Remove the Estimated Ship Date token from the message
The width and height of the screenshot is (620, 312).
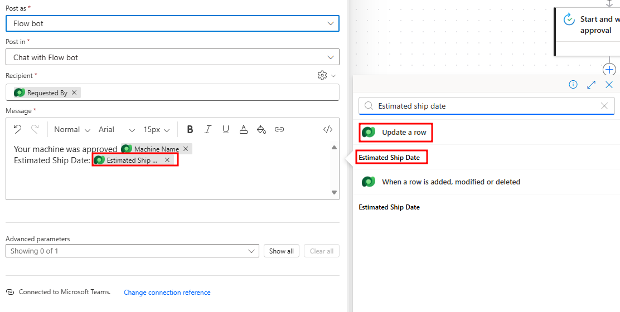(167, 160)
